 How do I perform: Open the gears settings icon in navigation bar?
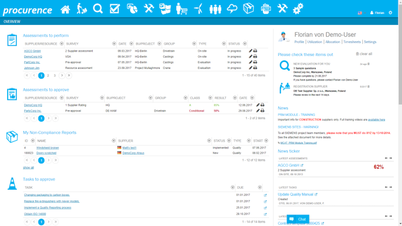coord(298,9)
